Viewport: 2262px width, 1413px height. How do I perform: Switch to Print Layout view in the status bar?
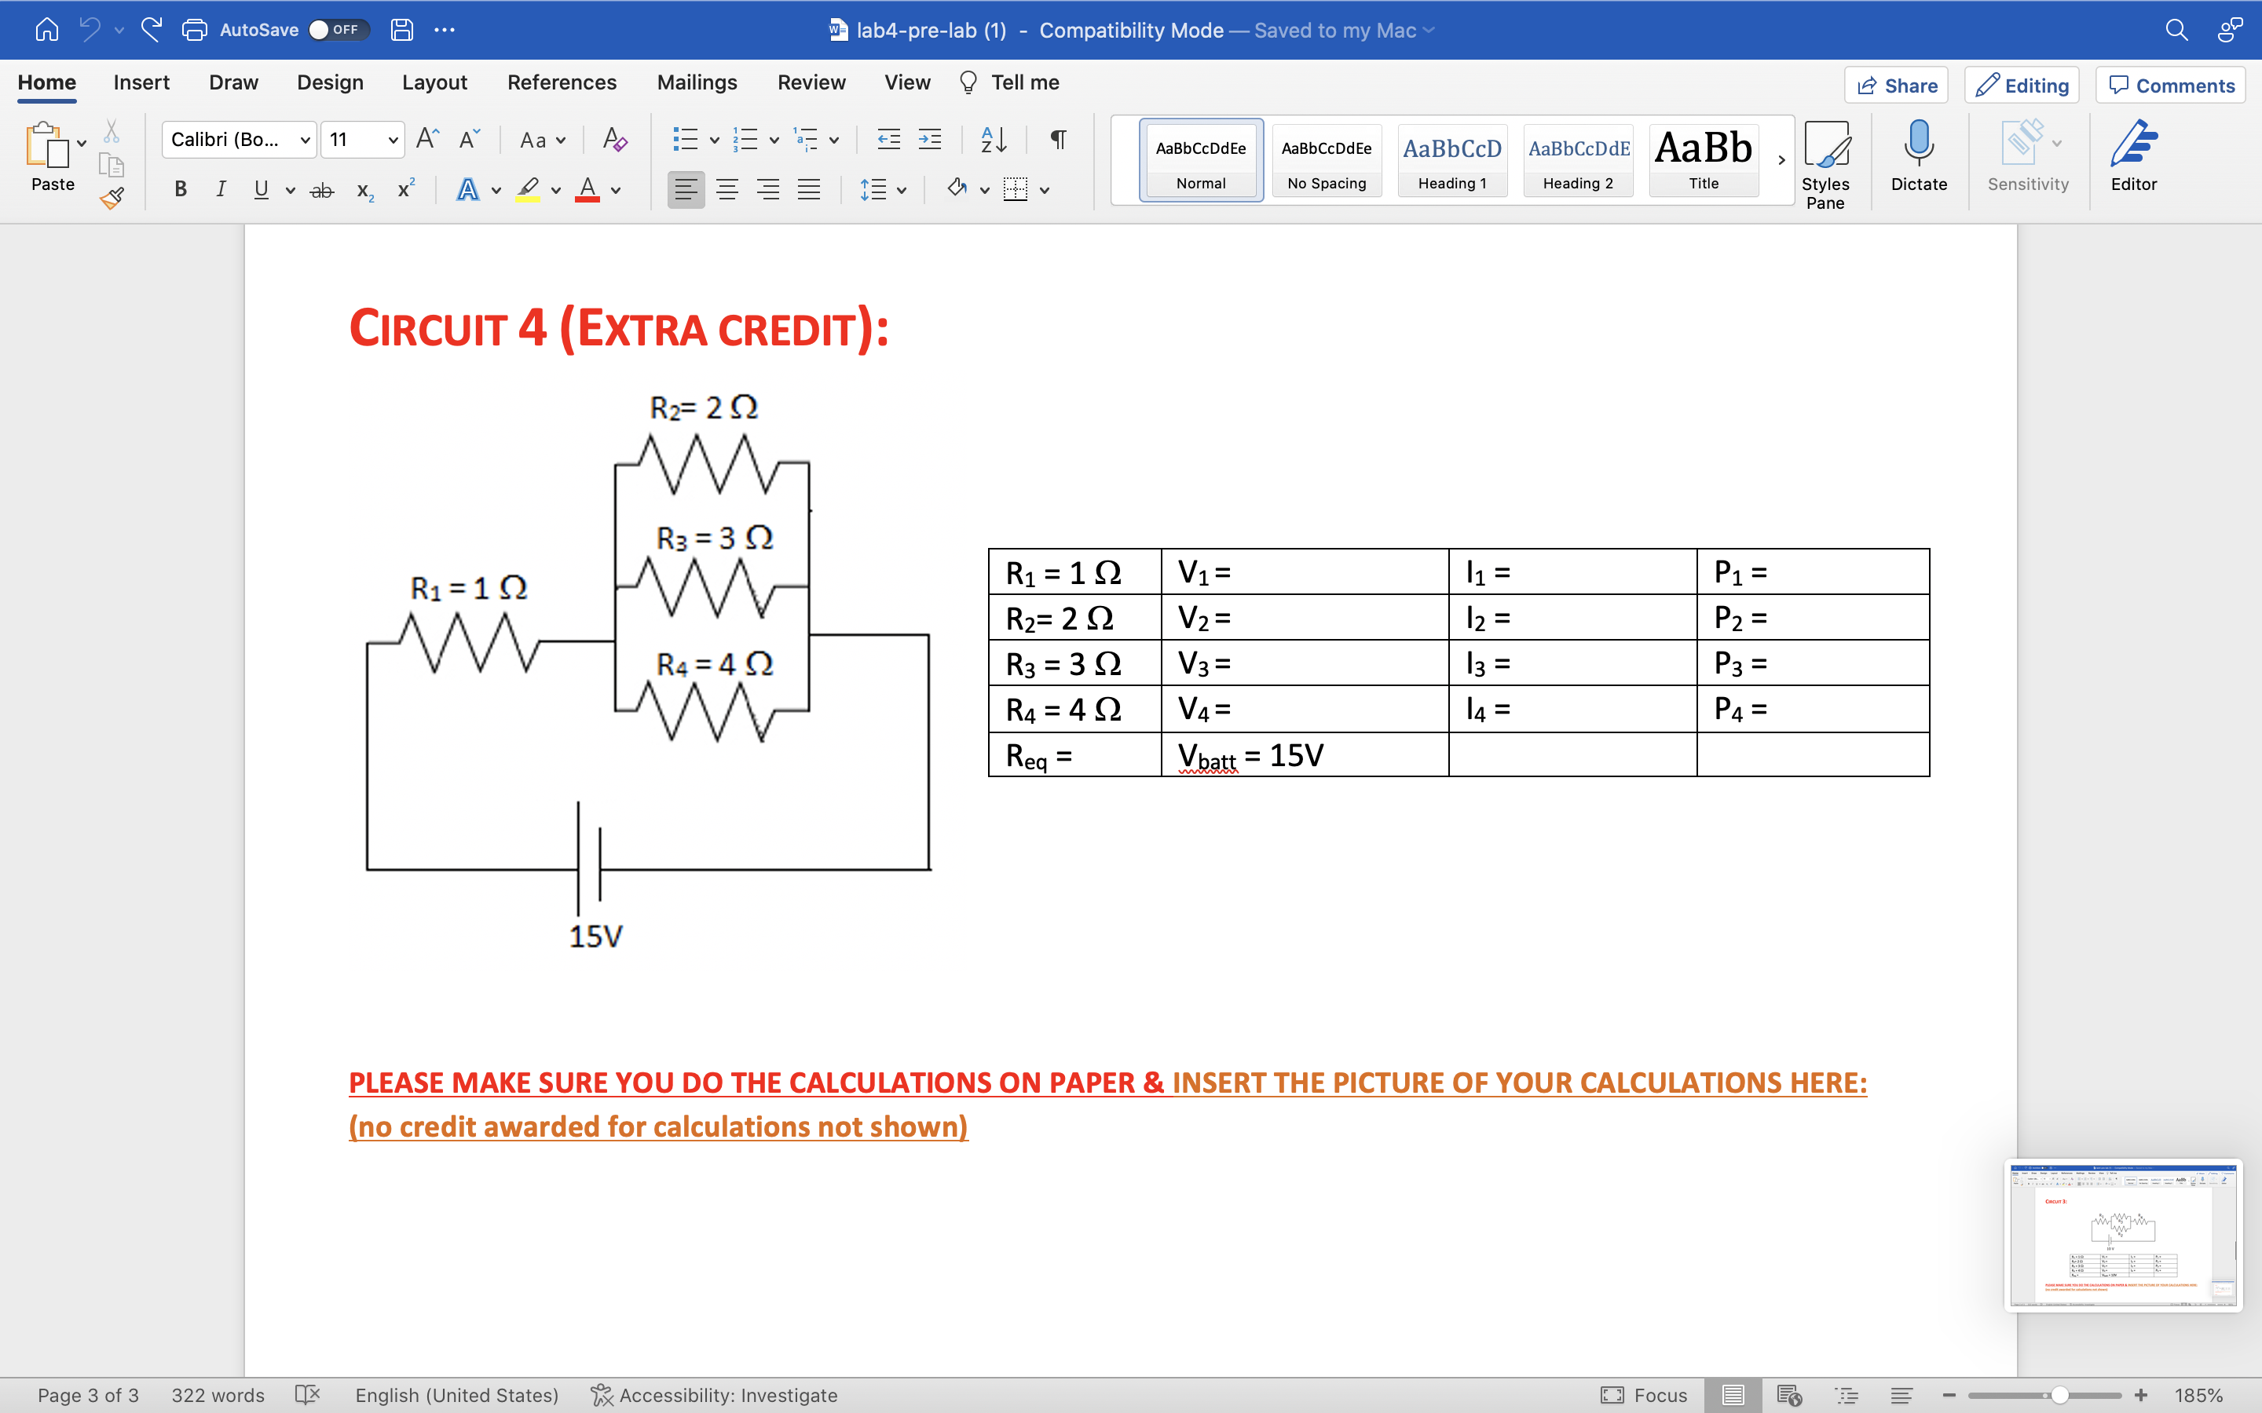pos(1732,1395)
